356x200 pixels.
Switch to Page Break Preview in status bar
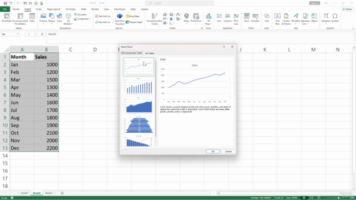[x=319, y=198]
